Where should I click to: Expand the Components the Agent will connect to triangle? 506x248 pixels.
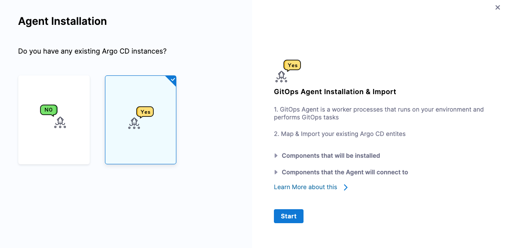click(276, 172)
